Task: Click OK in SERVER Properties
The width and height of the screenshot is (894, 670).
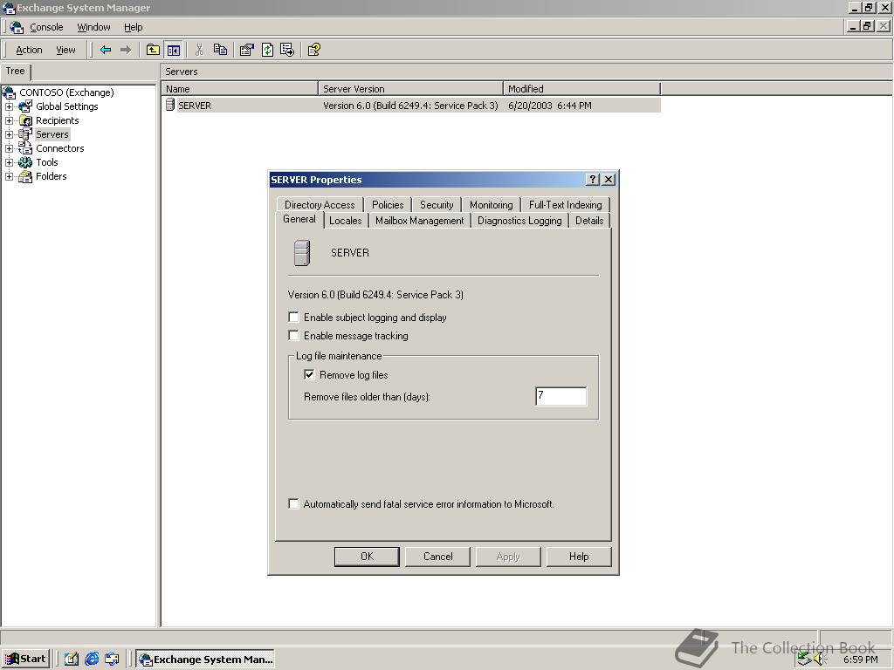Action: pyautogui.click(x=367, y=557)
